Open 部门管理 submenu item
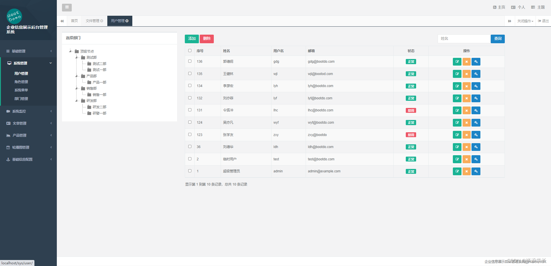Viewport: 551px width, 266px height. tap(21, 98)
